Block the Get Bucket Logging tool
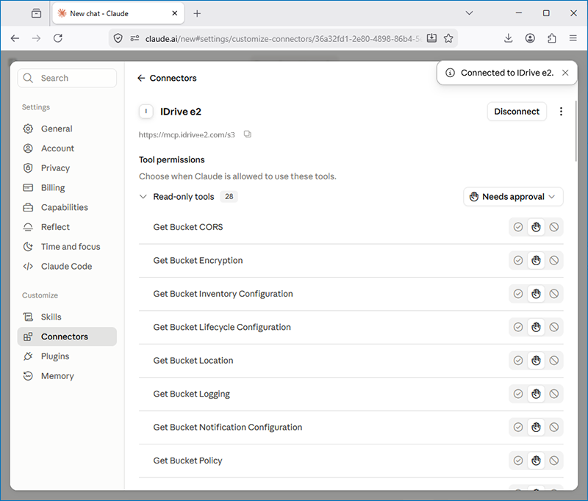The height and width of the screenshot is (501, 588). [554, 394]
